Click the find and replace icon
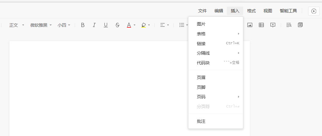Viewport: 322px width, 136px height. click(289, 25)
